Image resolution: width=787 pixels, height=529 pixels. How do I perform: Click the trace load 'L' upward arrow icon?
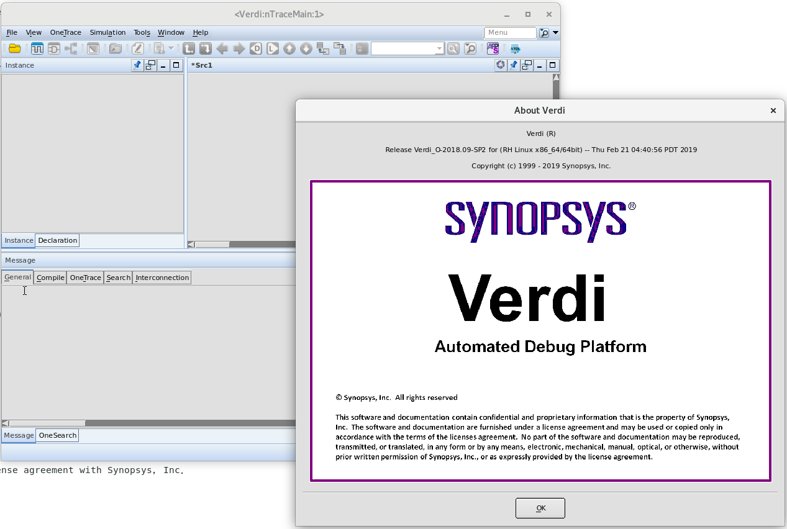(189, 48)
